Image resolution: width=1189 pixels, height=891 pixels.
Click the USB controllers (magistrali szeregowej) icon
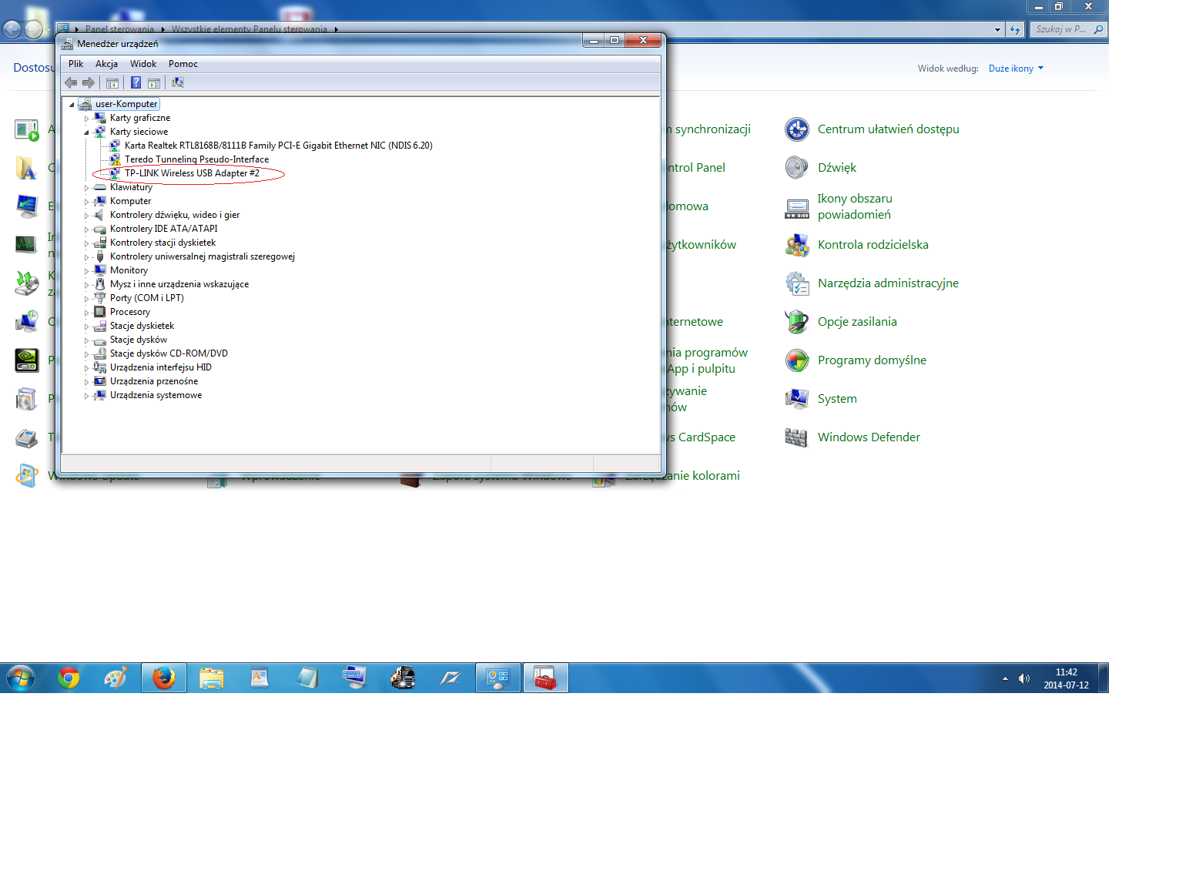pyautogui.click(x=99, y=256)
